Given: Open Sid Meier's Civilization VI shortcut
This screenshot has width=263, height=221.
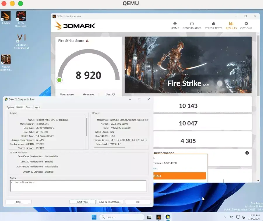Looking at the screenshot, I should [21, 42].
